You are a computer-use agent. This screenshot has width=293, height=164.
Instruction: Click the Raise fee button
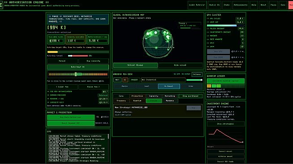[94, 87]
